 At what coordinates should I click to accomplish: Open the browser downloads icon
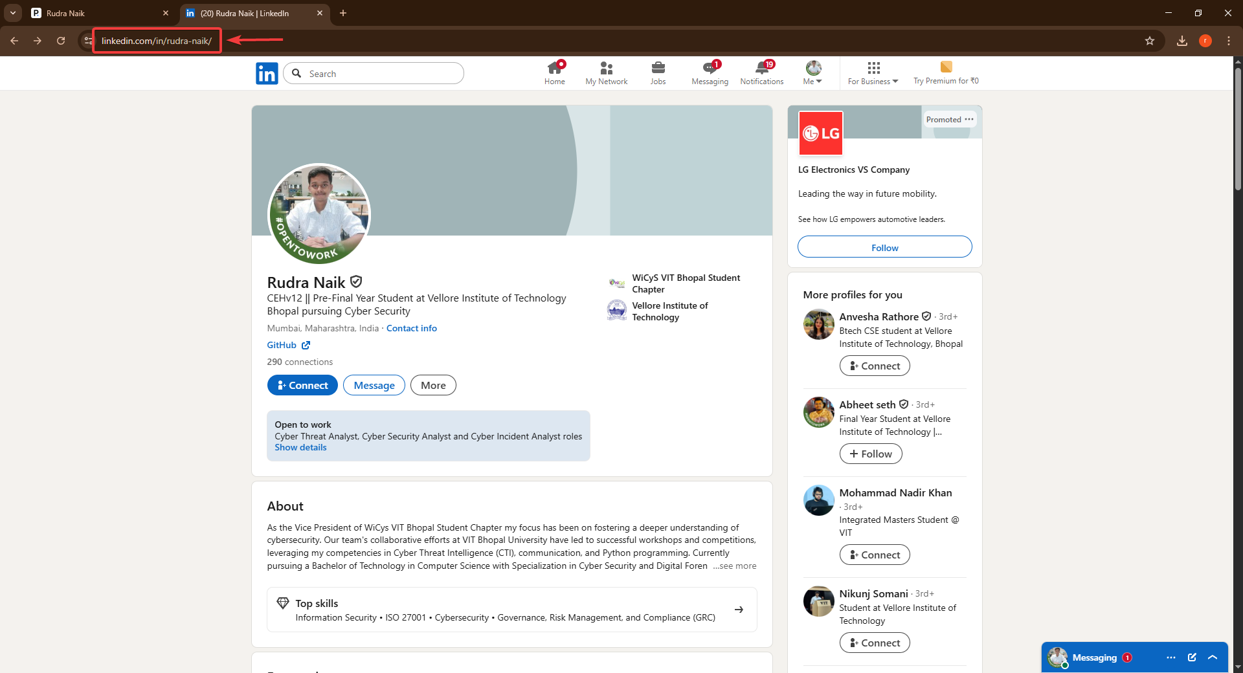[x=1182, y=41]
